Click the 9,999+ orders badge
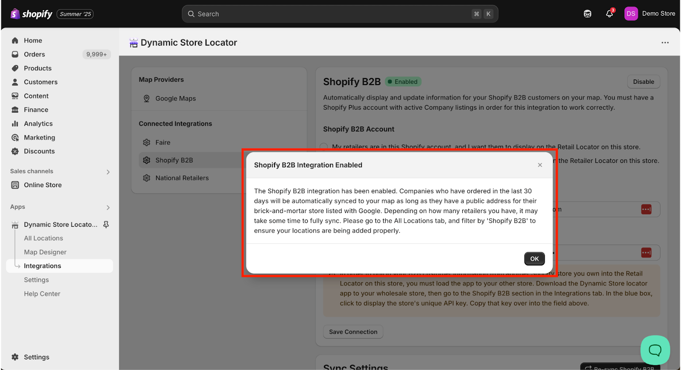Viewport: 681px width, 370px height. tap(97, 54)
